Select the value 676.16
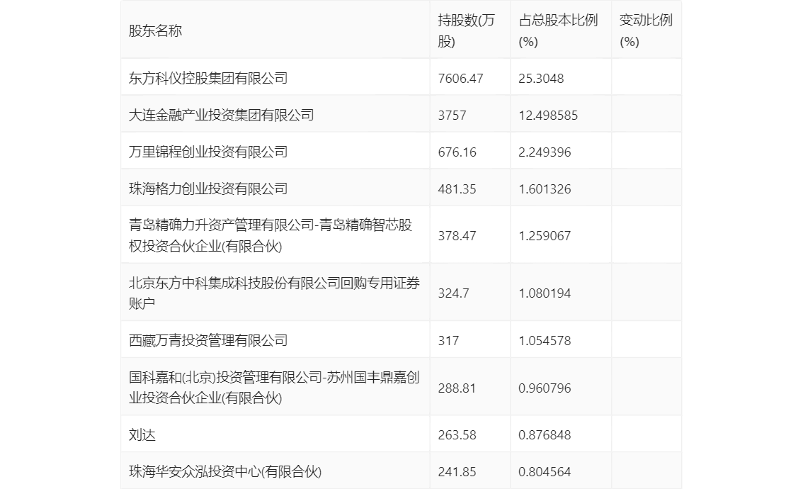The width and height of the screenshot is (803, 489). (x=457, y=152)
